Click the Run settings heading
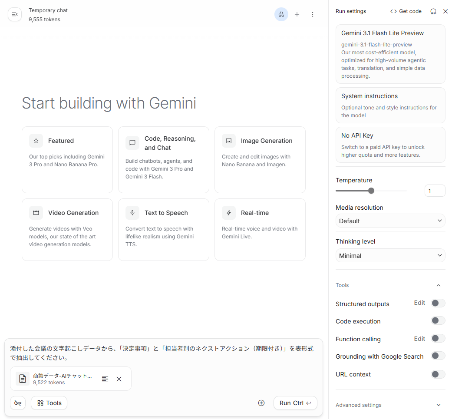The image size is (452, 419). 351,11
